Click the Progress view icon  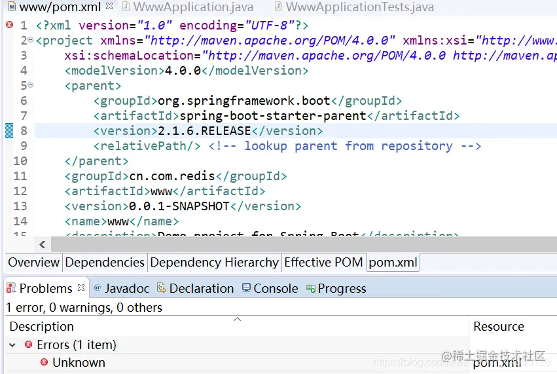tap(311, 289)
